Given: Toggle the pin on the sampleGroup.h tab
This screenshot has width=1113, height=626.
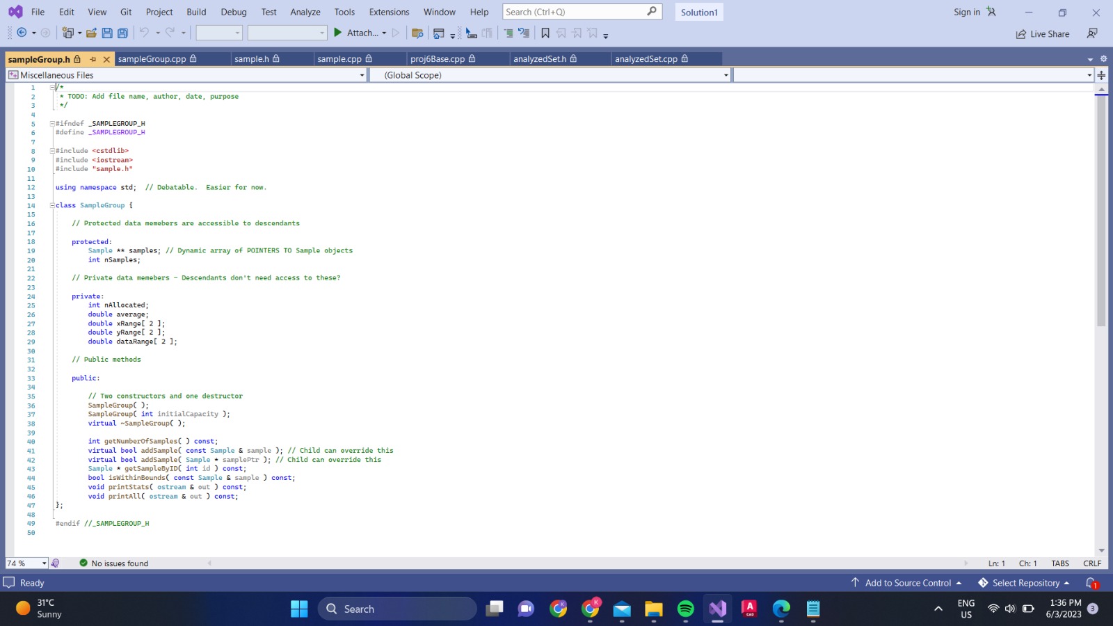Looking at the screenshot, I should tap(93, 59).
